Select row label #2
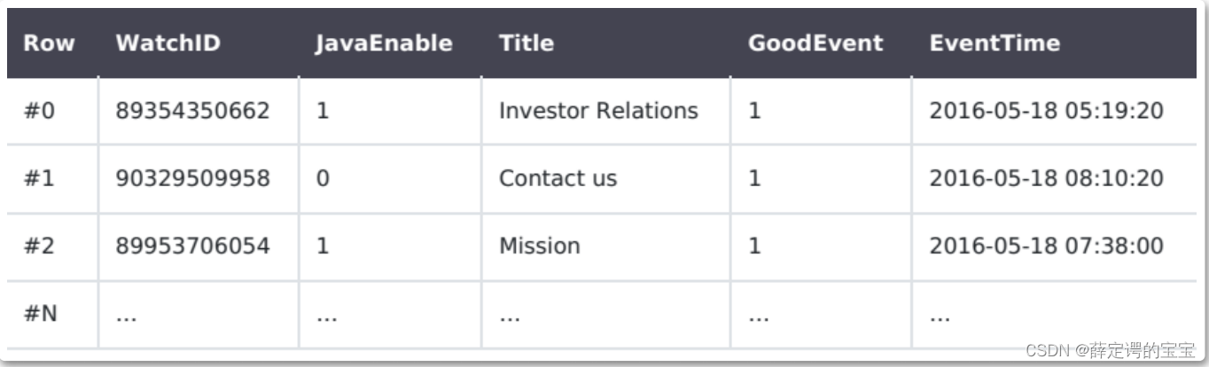Screen dimensions: 1209x367 [40, 246]
